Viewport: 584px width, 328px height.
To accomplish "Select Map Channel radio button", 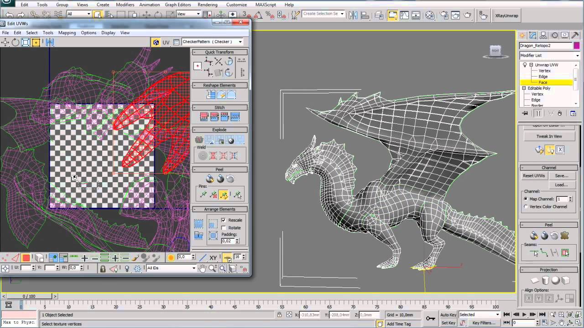I will pos(526,199).
